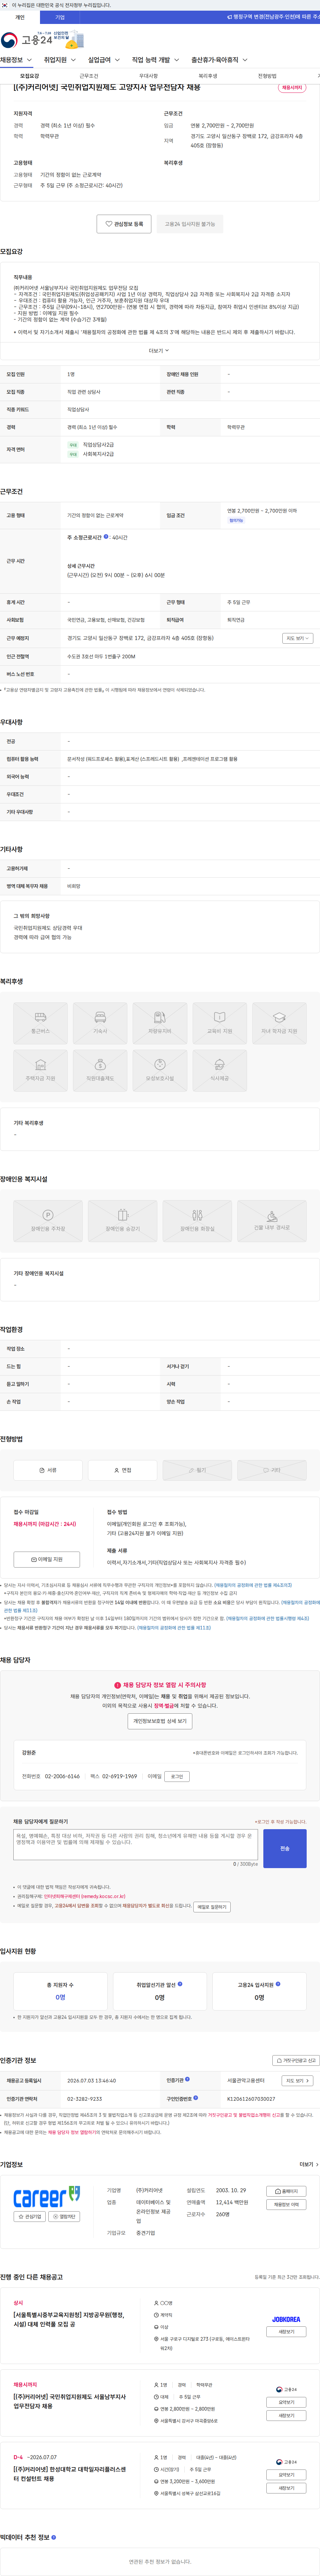
Task: Click the 필기 screening method box
Action: (x=197, y=1470)
